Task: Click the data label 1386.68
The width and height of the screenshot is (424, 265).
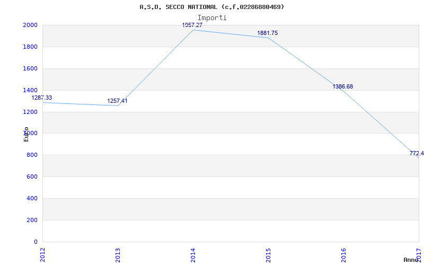Action: pyautogui.click(x=342, y=86)
